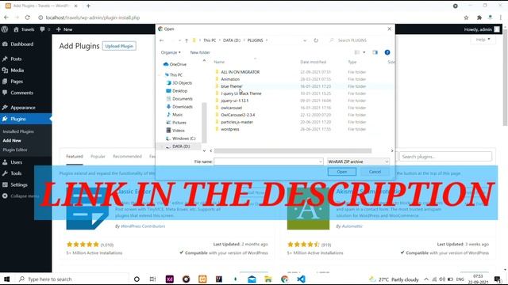The image size is (508, 285).
Task: Select the wordpress folder
Action: pyautogui.click(x=230, y=129)
